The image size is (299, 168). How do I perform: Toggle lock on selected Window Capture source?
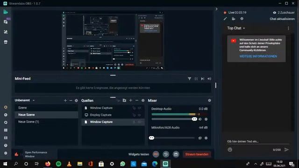[x=134, y=122]
